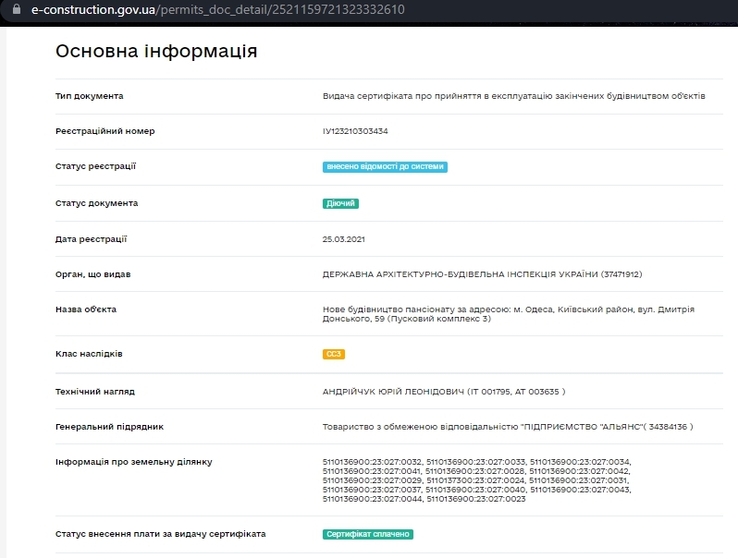The height and width of the screenshot is (558, 738).
Task: Click the 'внесено відомості до системи' badge
Action: (385, 167)
